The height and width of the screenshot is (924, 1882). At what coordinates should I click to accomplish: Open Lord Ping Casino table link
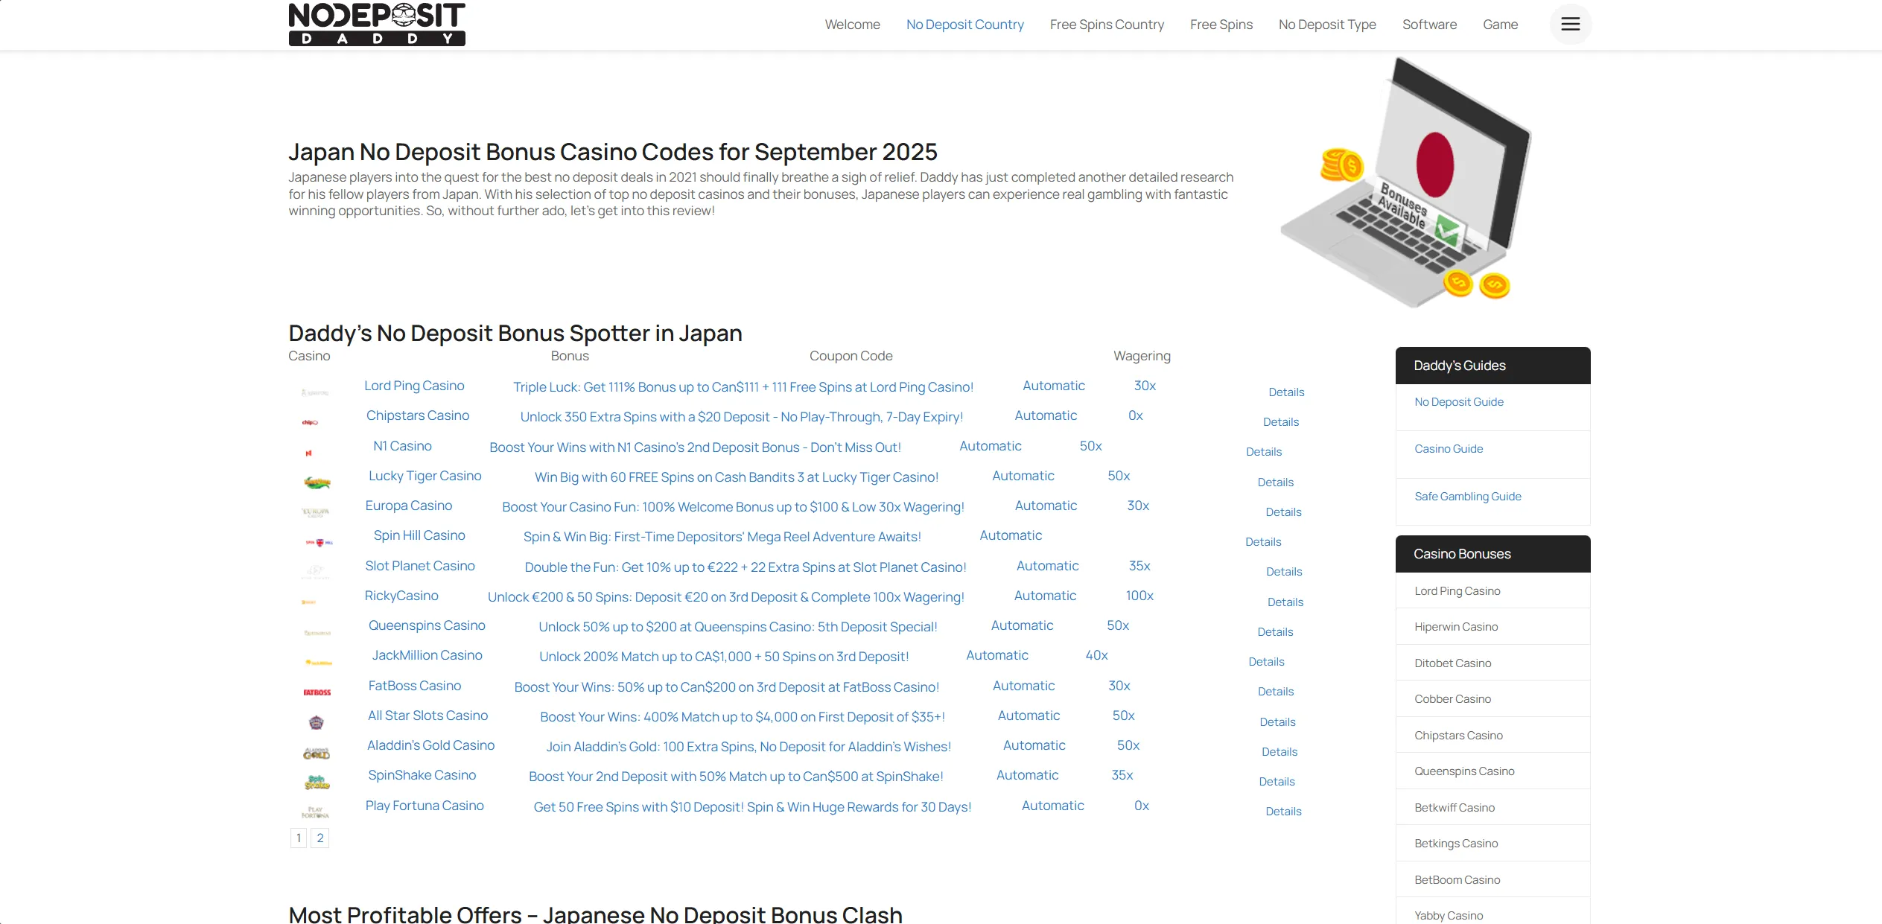point(414,386)
